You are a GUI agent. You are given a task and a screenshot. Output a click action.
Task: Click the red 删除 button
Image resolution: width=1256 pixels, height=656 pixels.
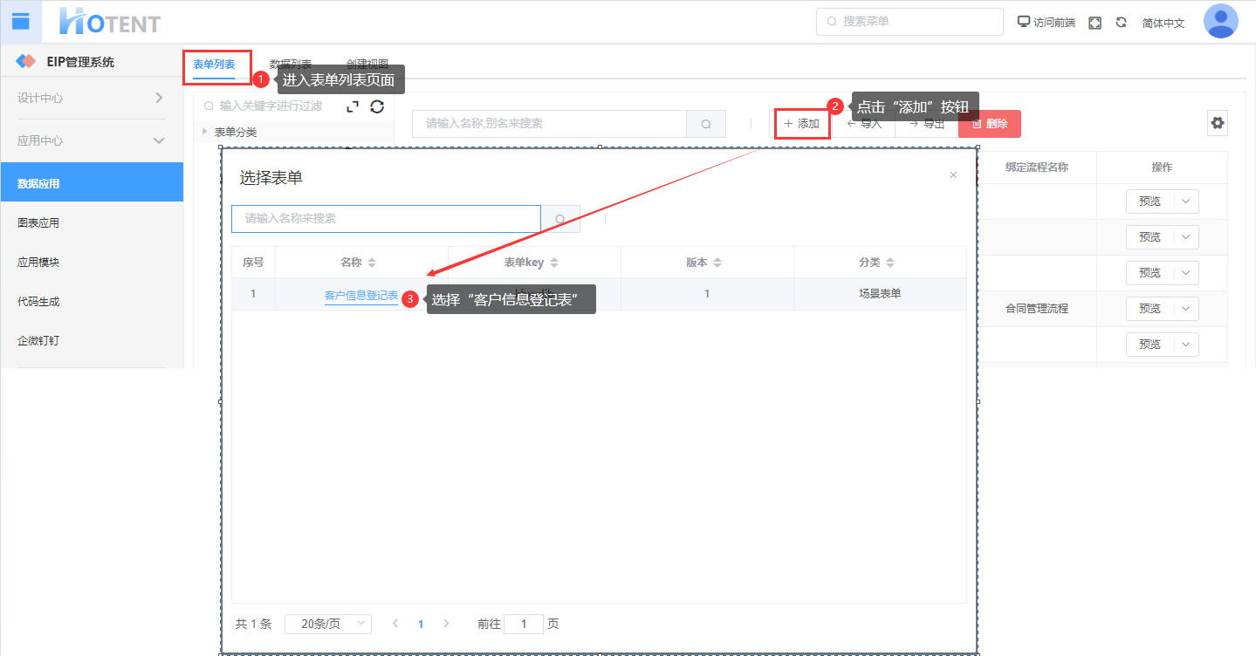pyautogui.click(x=990, y=124)
